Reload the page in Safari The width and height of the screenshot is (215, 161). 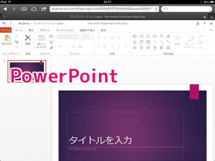click(156, 9)
